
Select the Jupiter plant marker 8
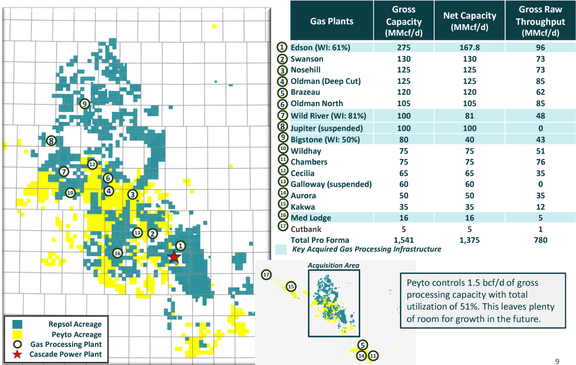click(x=51, y=140)
